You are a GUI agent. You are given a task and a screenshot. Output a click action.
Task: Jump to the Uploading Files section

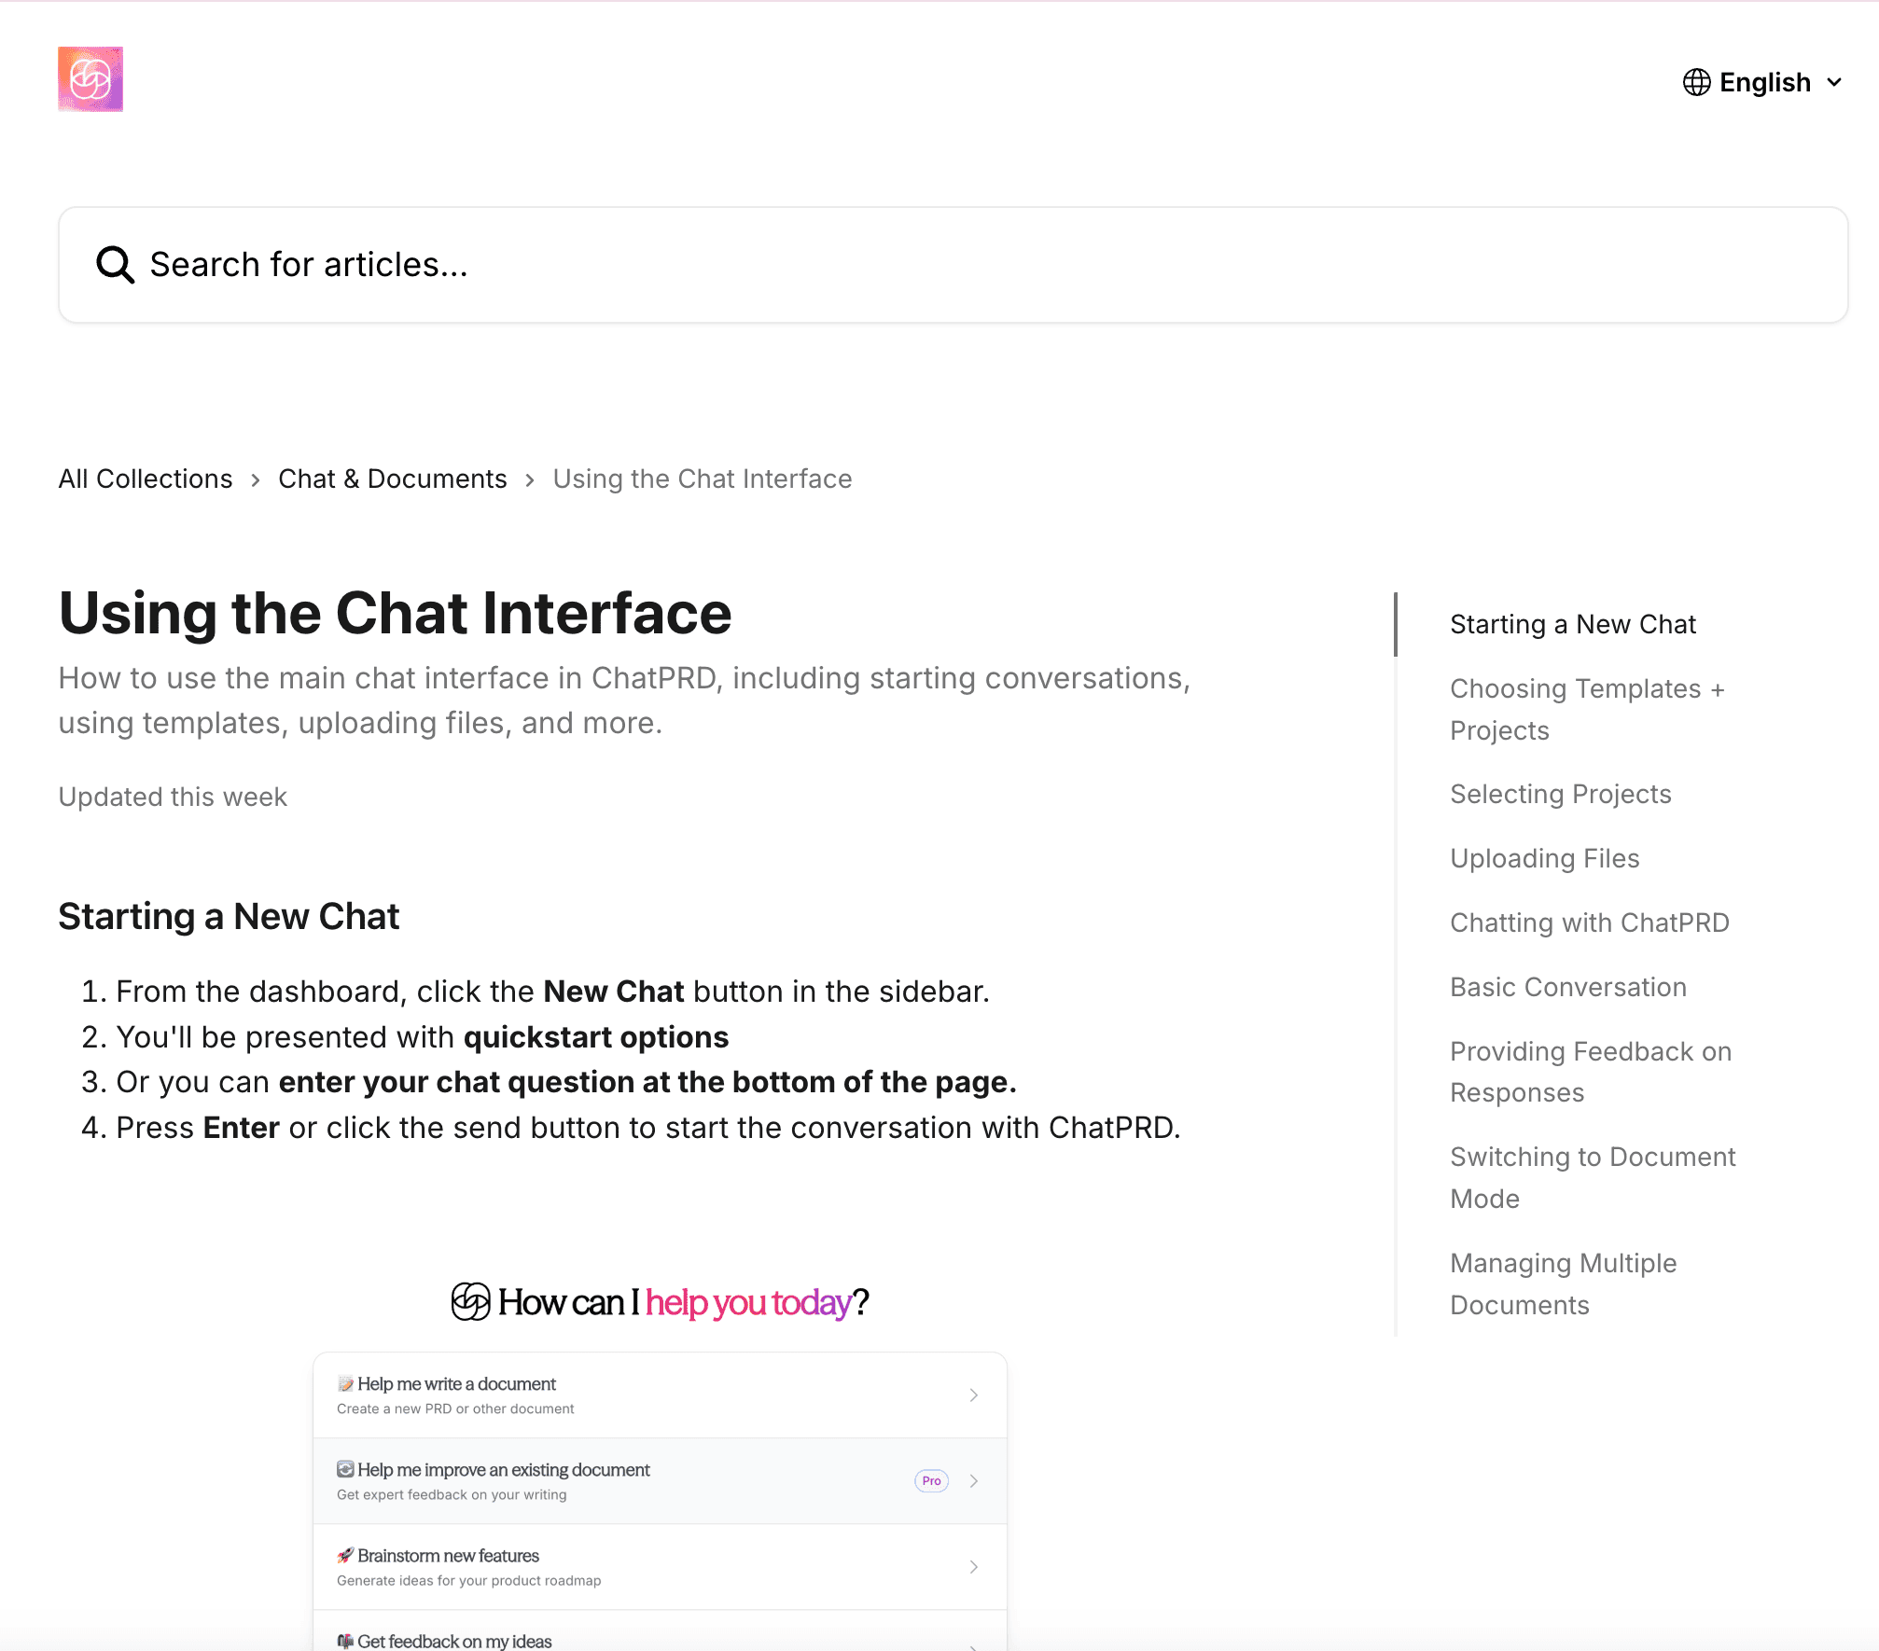(1544, 858)
